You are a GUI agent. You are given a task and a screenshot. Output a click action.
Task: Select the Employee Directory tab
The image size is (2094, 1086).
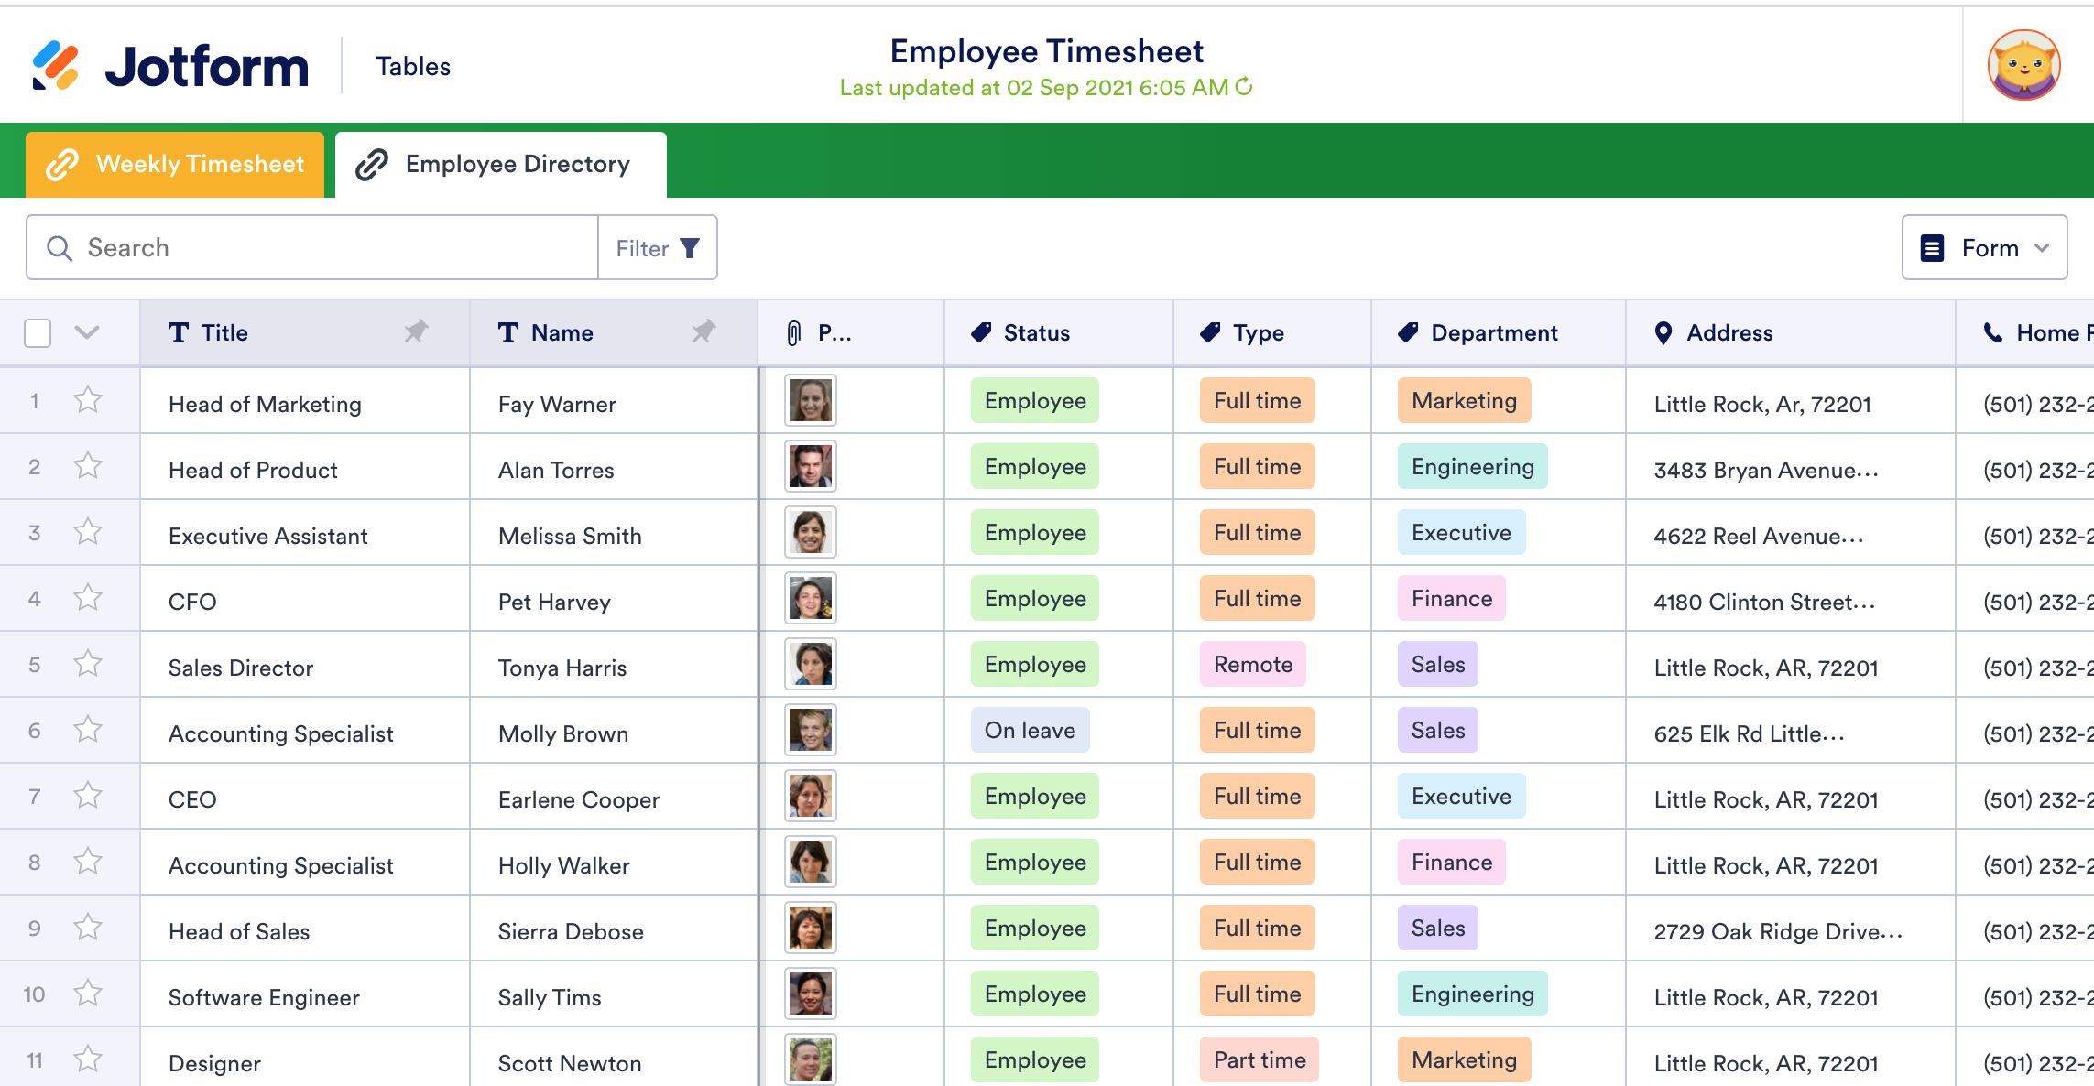click(500, 165)
